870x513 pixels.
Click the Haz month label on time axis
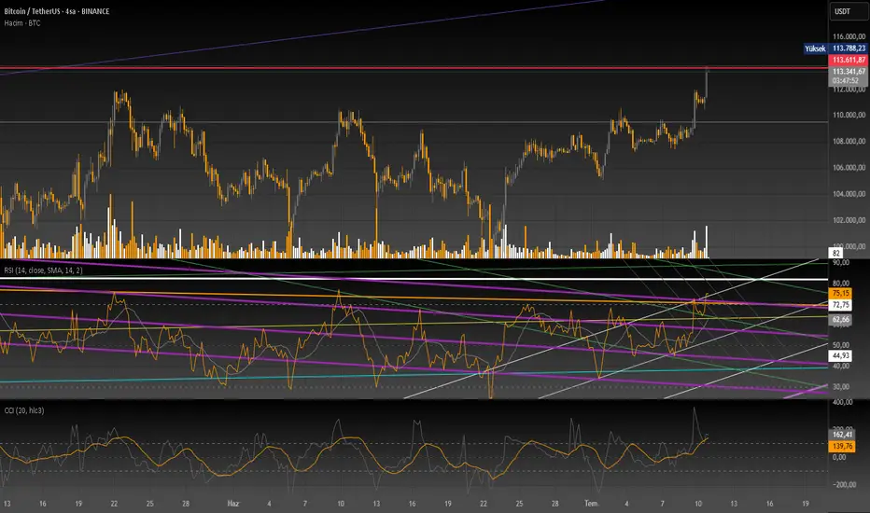click(x=233, y=504)
